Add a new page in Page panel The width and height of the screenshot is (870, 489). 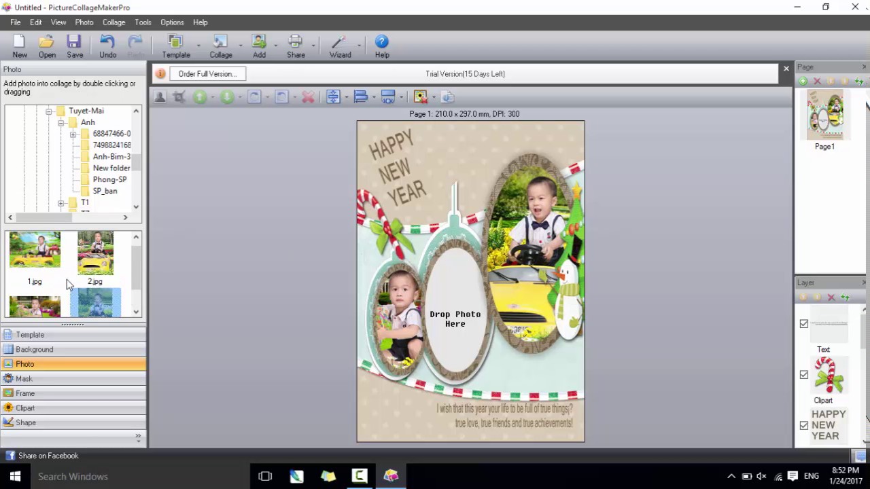803,81
